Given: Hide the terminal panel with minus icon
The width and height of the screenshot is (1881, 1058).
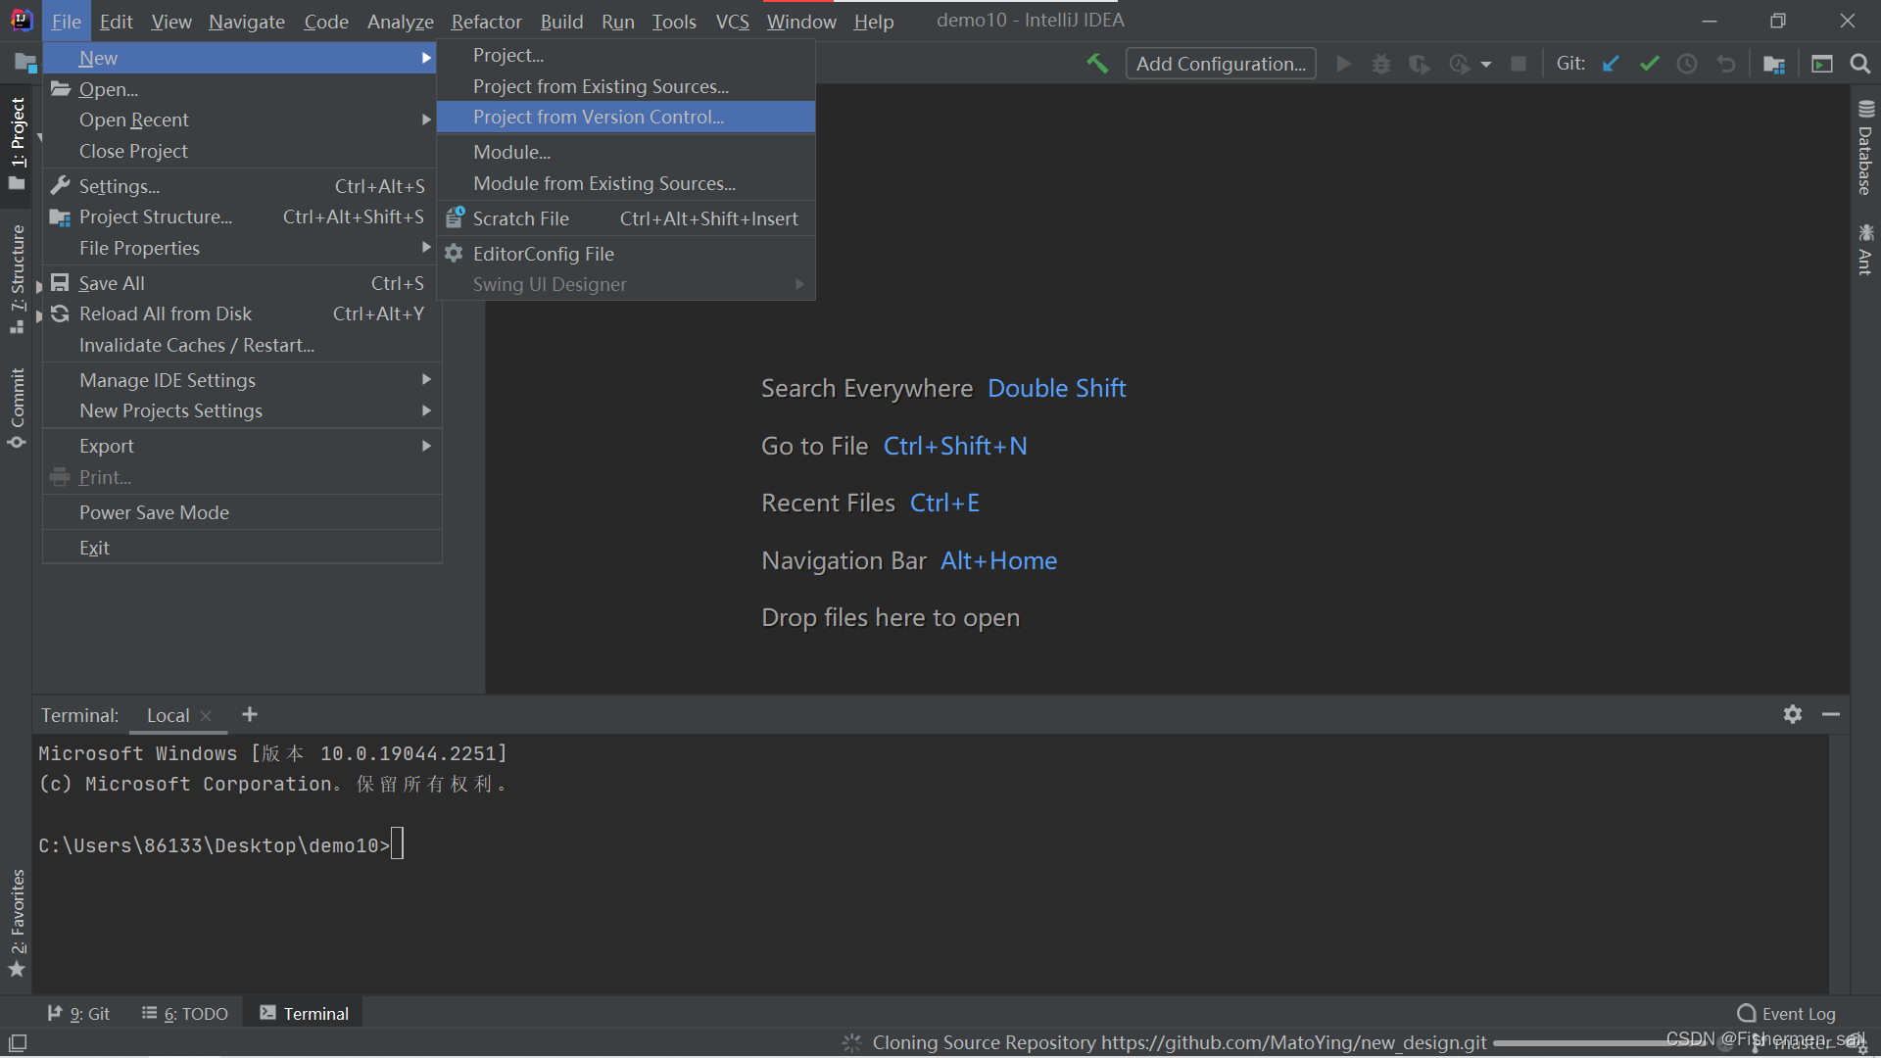Looking at the screenshot, I should click(1830, 714).
